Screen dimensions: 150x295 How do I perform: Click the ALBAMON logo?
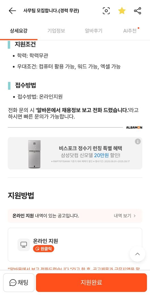tap(134, 128)
